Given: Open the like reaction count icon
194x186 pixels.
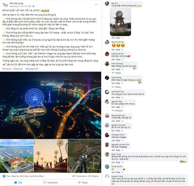Looking at the screenshot, I should (x=4, y=176).
